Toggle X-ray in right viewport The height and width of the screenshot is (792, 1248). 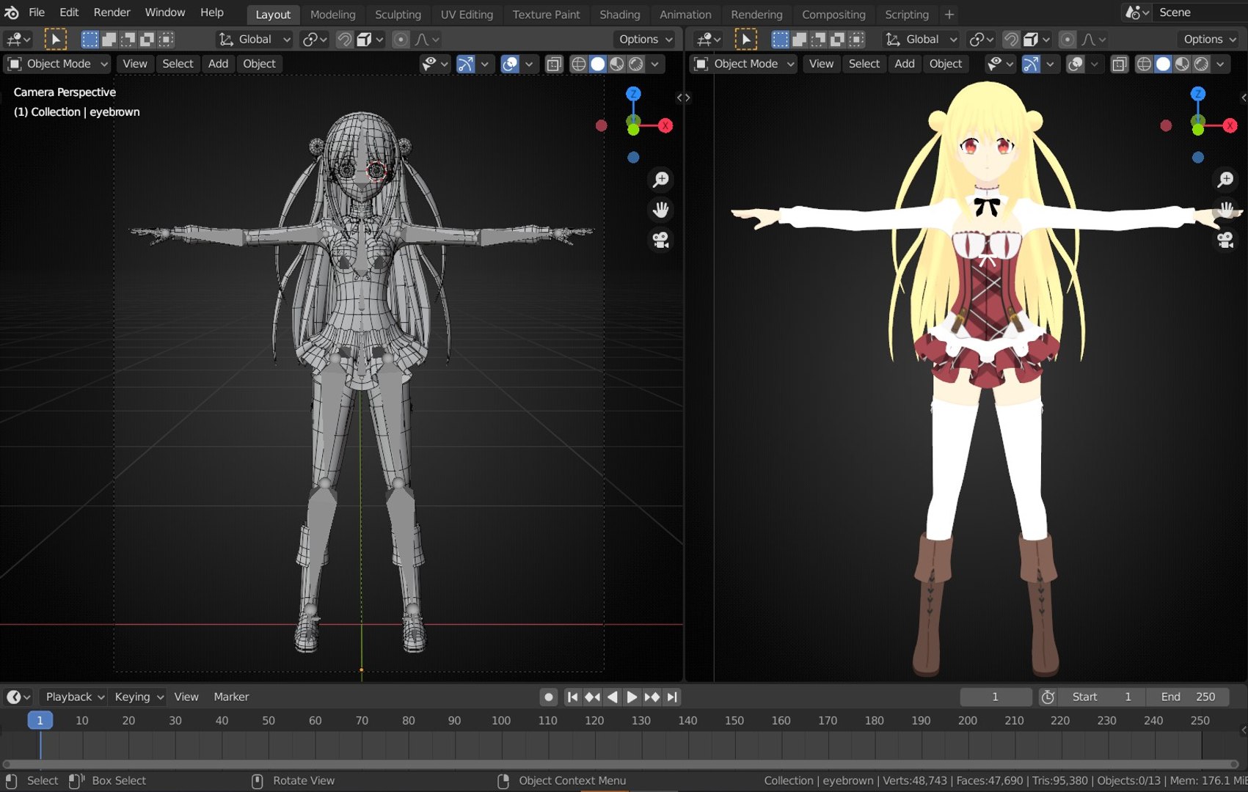point(1119,64)
